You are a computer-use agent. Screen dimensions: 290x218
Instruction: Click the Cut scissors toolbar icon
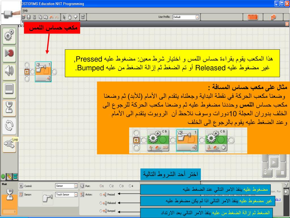click(x=34, y=17)
